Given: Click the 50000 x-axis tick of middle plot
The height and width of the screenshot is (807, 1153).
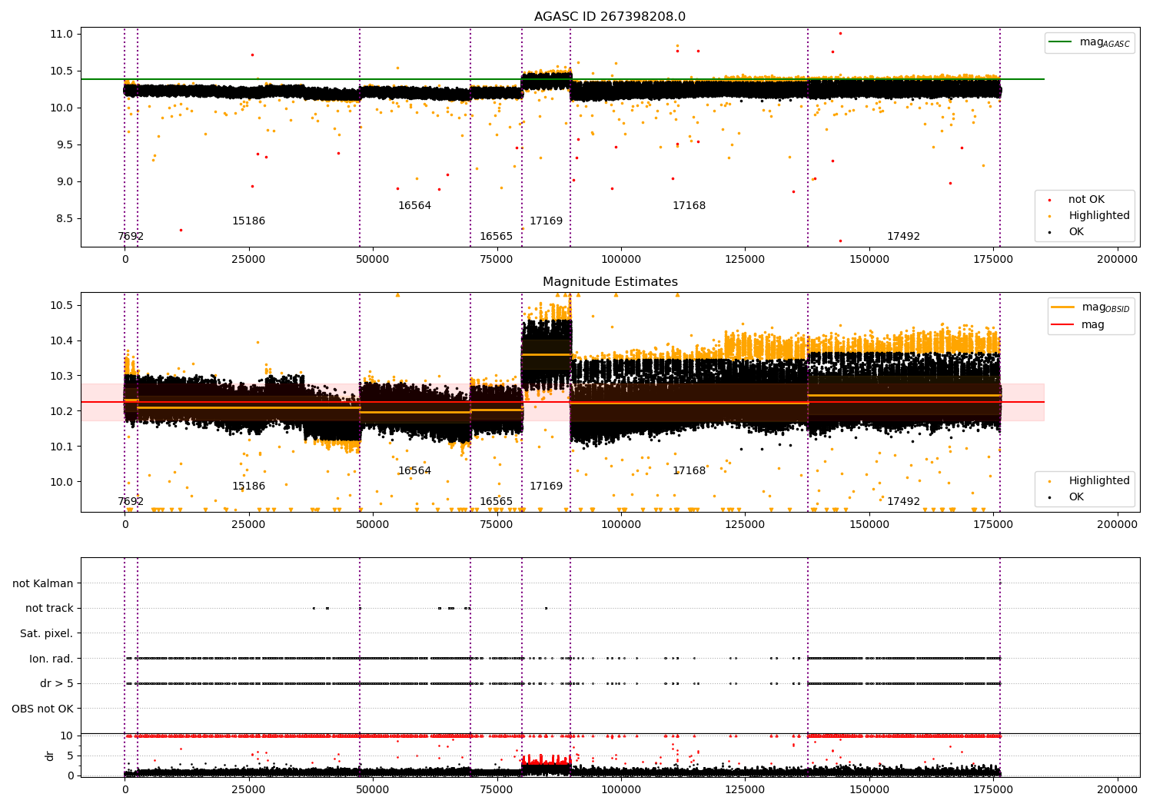Looking at the screenshot, I should coord(373,525).
